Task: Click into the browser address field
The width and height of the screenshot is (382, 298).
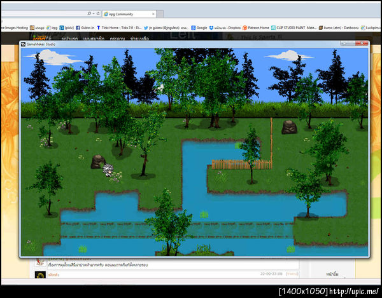Action: 44,13
